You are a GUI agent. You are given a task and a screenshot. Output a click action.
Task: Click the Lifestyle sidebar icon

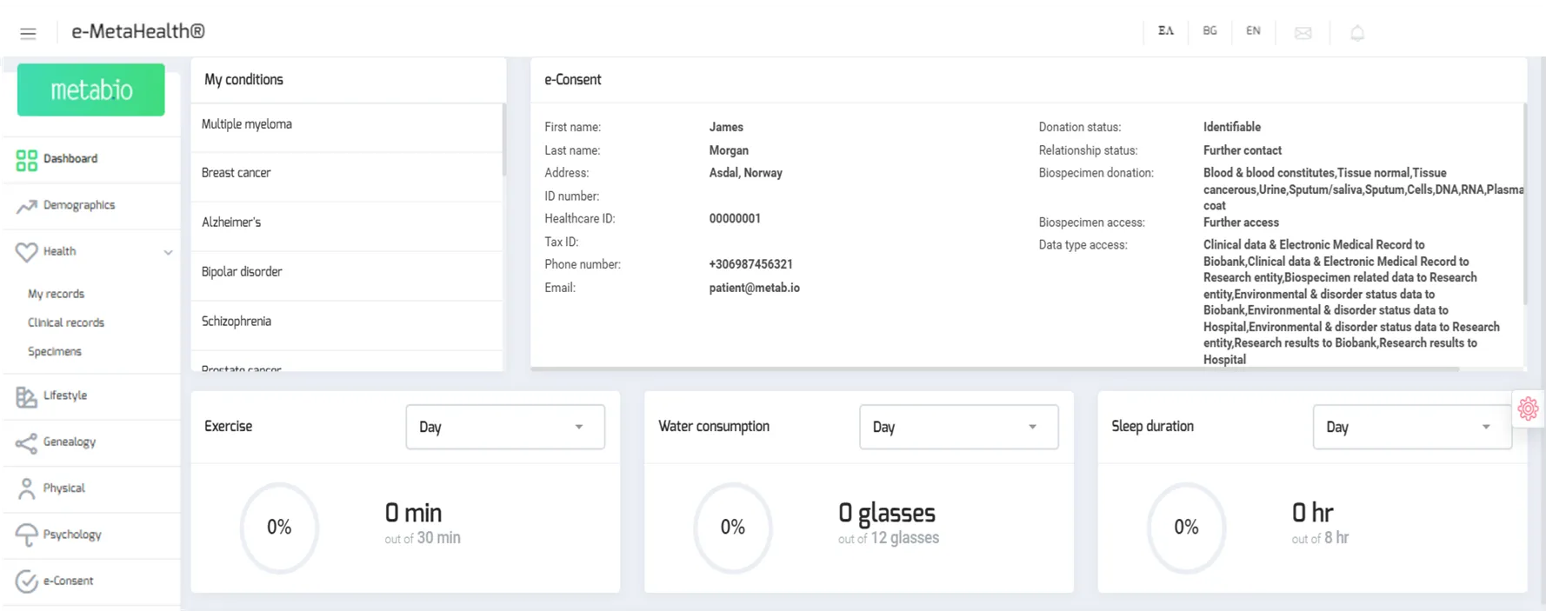click(27, 397)
